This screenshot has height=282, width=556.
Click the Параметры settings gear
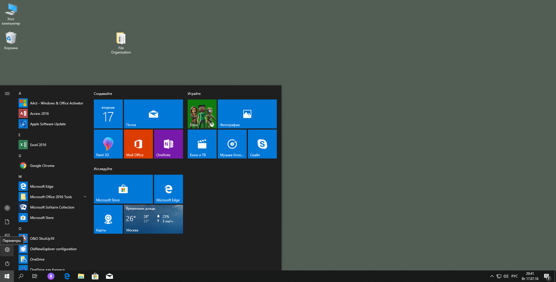pyautogui.click(x=7, y=250)
